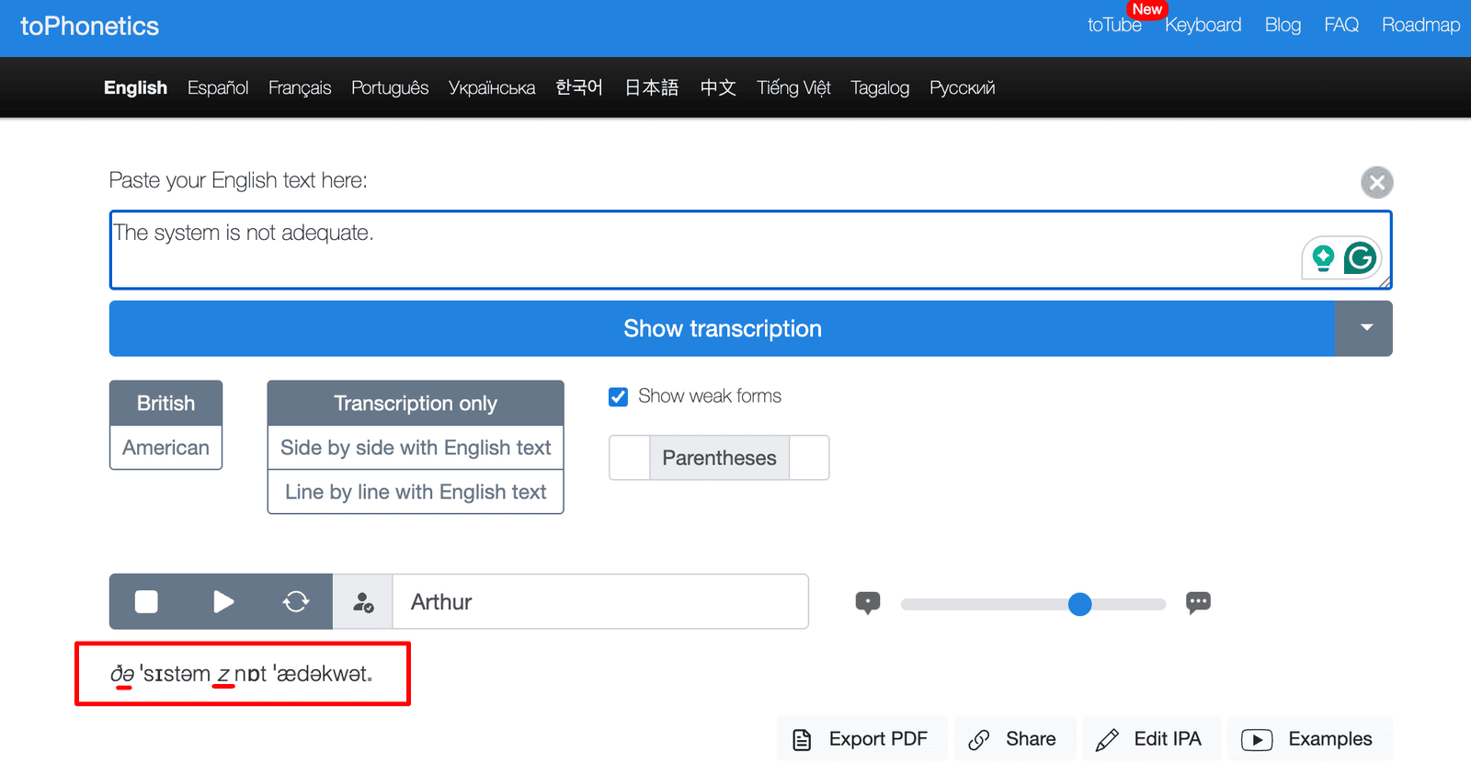This screenshot has height=775, width=1471.
Task: Click the slow speech bubble icon
Action: point(867,603)
